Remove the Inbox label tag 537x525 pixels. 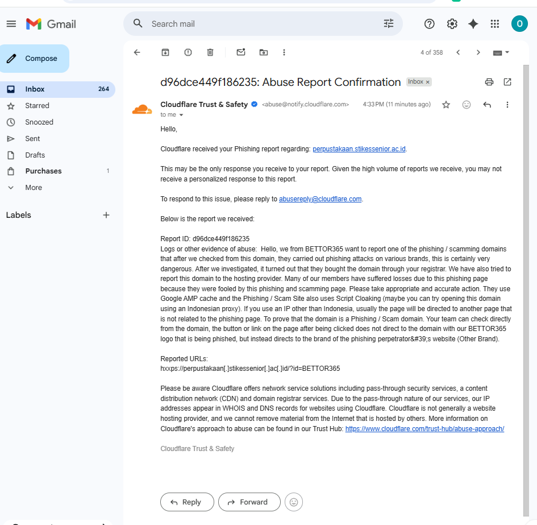[427, 82]
